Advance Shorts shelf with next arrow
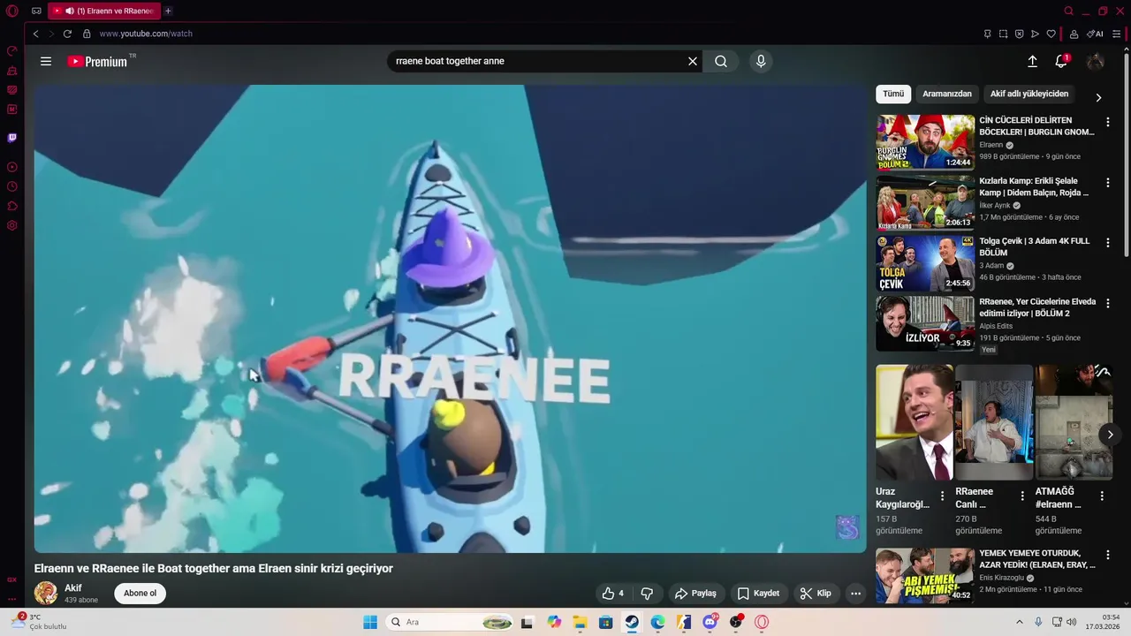The height and width of the screenshot is (636, 1131). (1111, 434)
